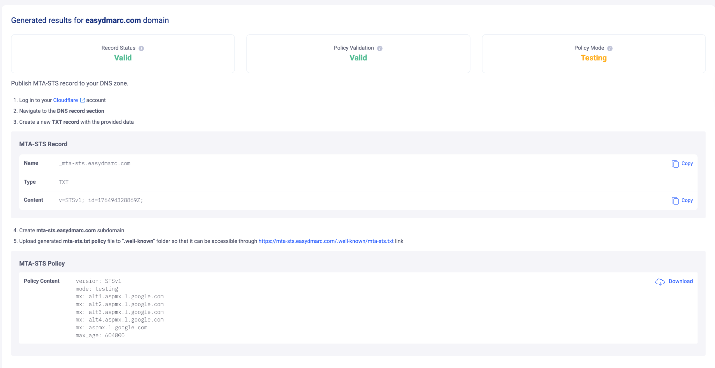
Task: Click the max_age line in policy content
Action: pos(100,336)
